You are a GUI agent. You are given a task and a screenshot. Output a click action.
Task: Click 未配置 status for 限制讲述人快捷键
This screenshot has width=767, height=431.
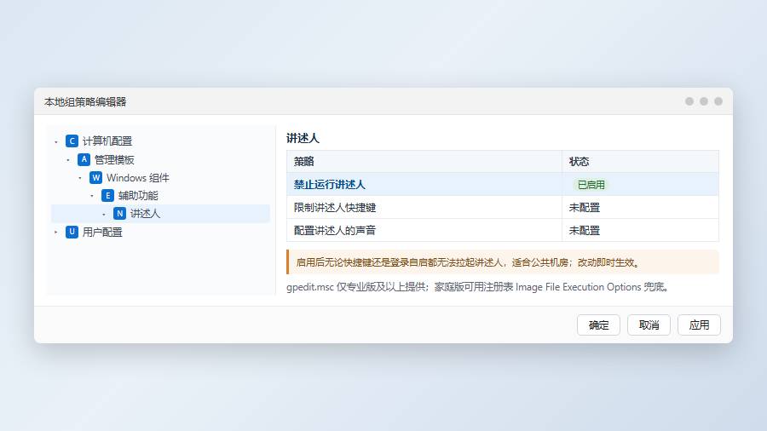(x=584, y=208)
